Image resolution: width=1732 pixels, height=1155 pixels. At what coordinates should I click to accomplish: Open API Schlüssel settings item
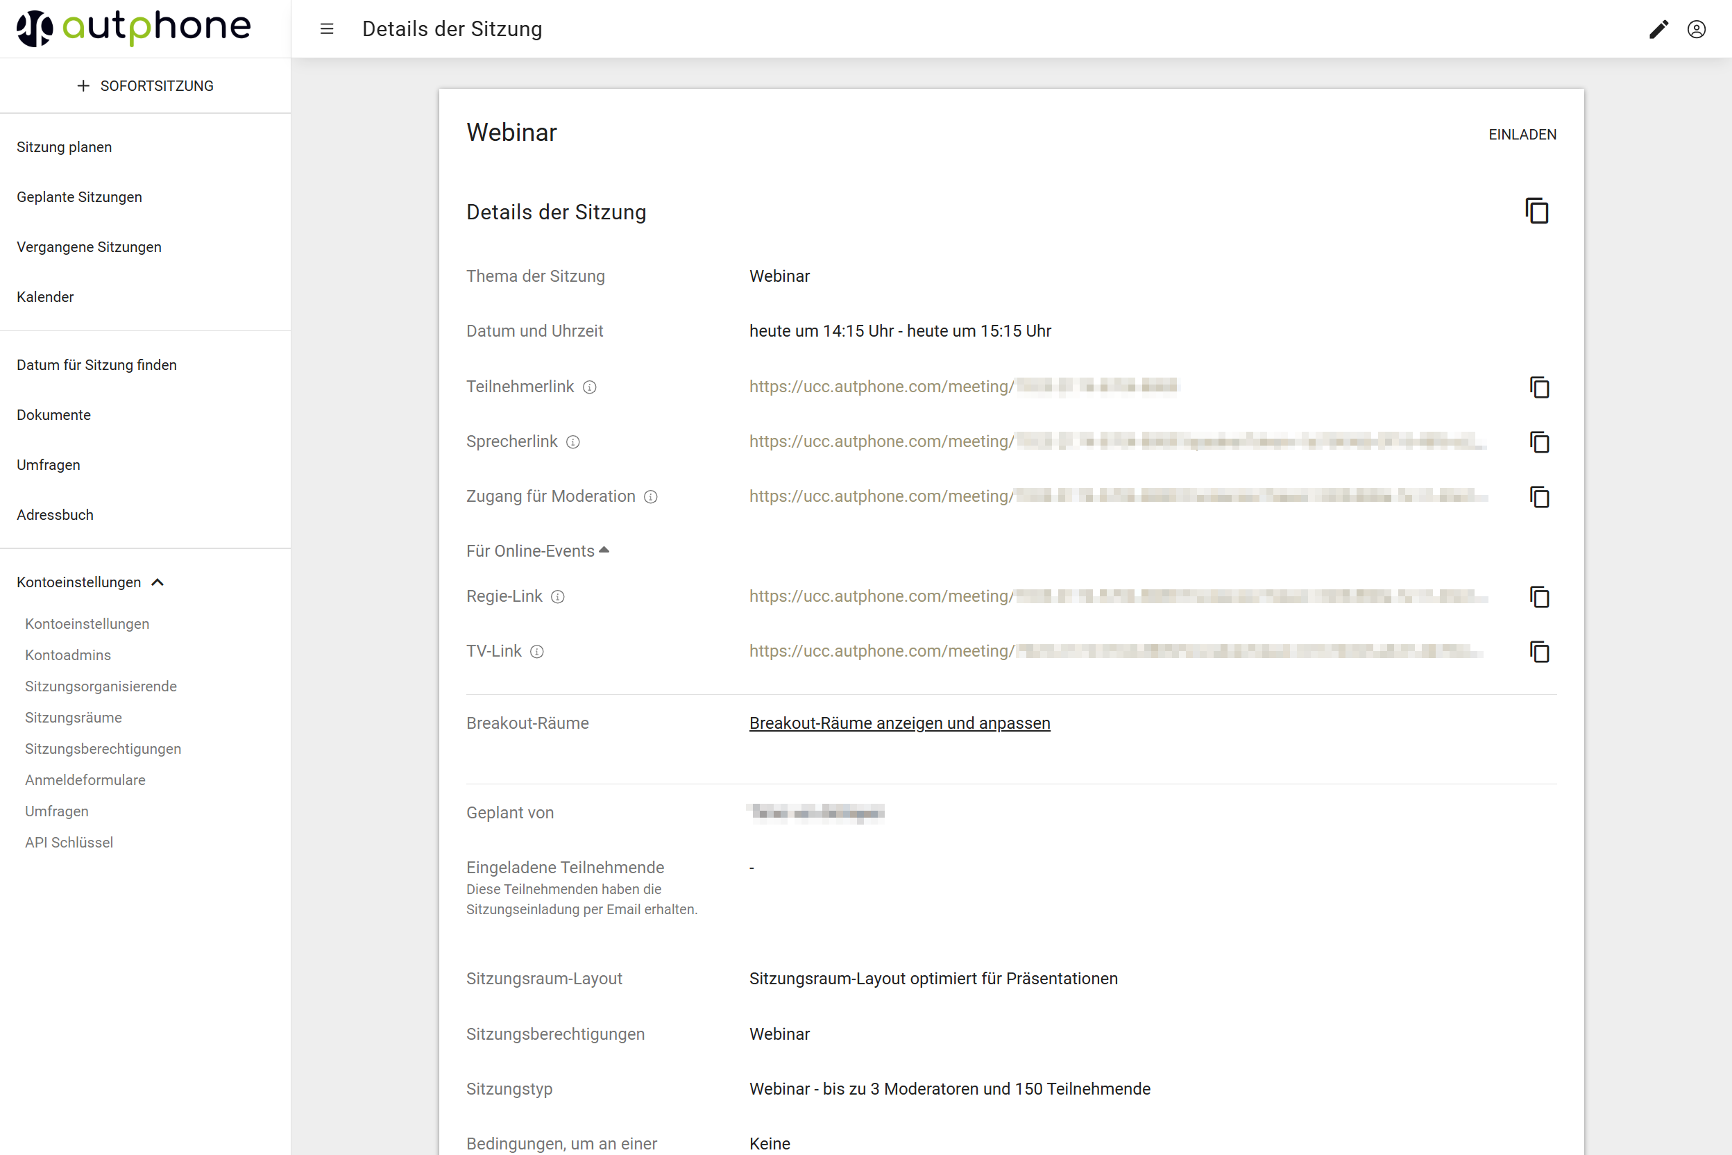[69, 843]
